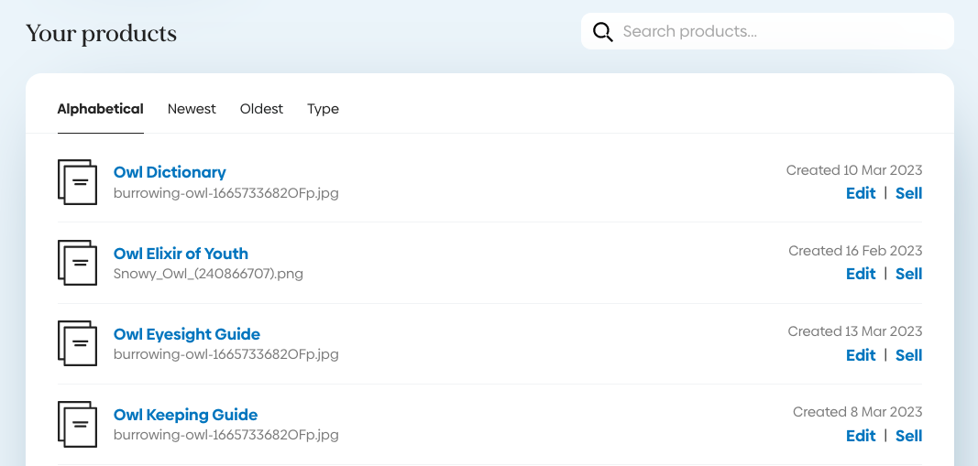The image size is (978, 466).
Task: Open the Owl Keeping Guide product
Action: click(185, 415)
